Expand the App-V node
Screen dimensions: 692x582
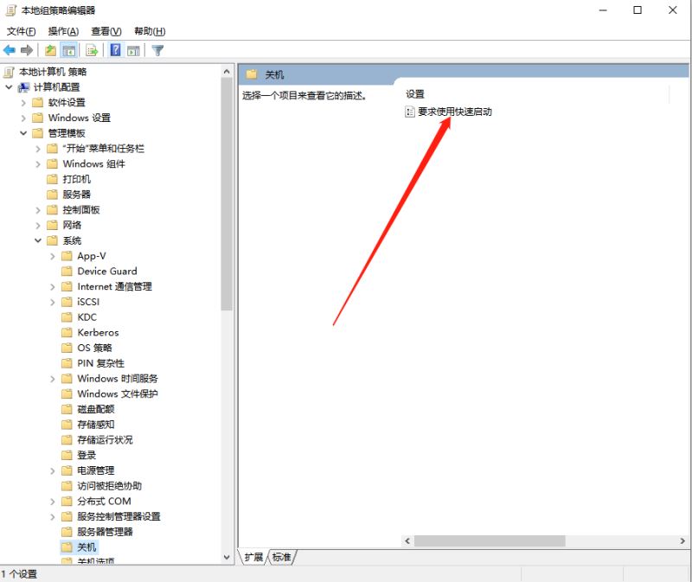pyautogui.click(x=53, y=256)
